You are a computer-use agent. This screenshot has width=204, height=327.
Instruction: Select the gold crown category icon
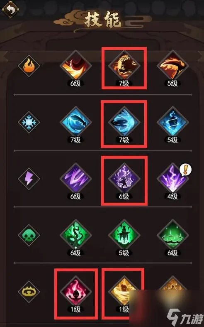click(29, 292)
